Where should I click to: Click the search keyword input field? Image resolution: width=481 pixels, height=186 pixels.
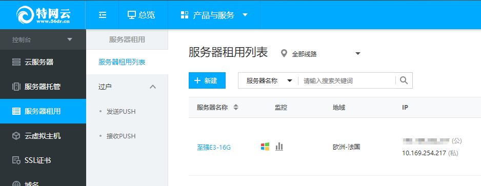point(347,80)
